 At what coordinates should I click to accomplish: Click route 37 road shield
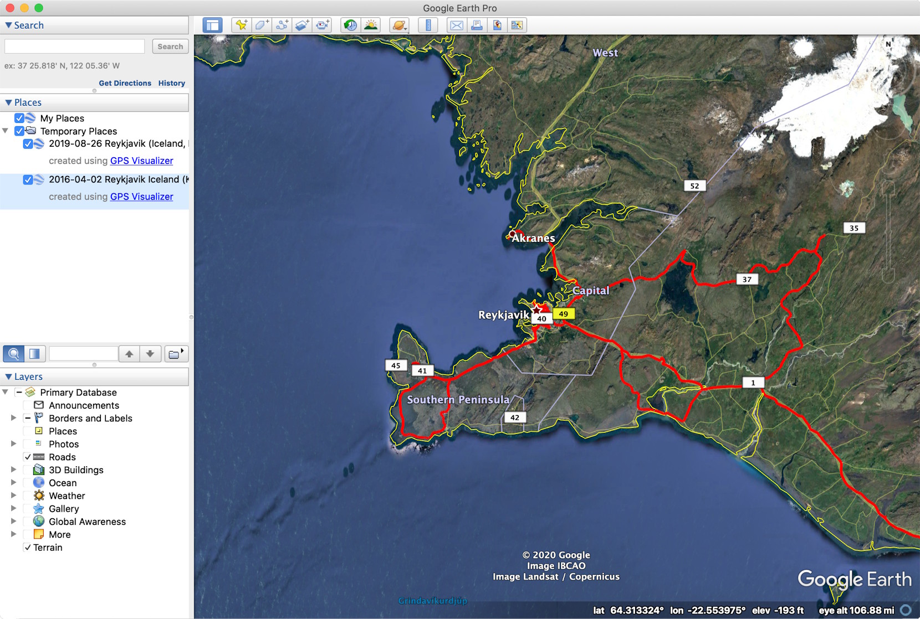(x=747, y=279)
